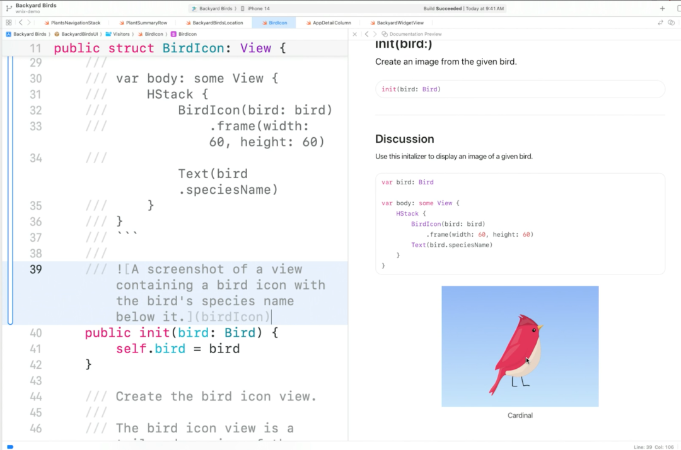
Task: Switch to the PlantSummaryRow tab
Action: pyautogui.click(x=143, y=23)
